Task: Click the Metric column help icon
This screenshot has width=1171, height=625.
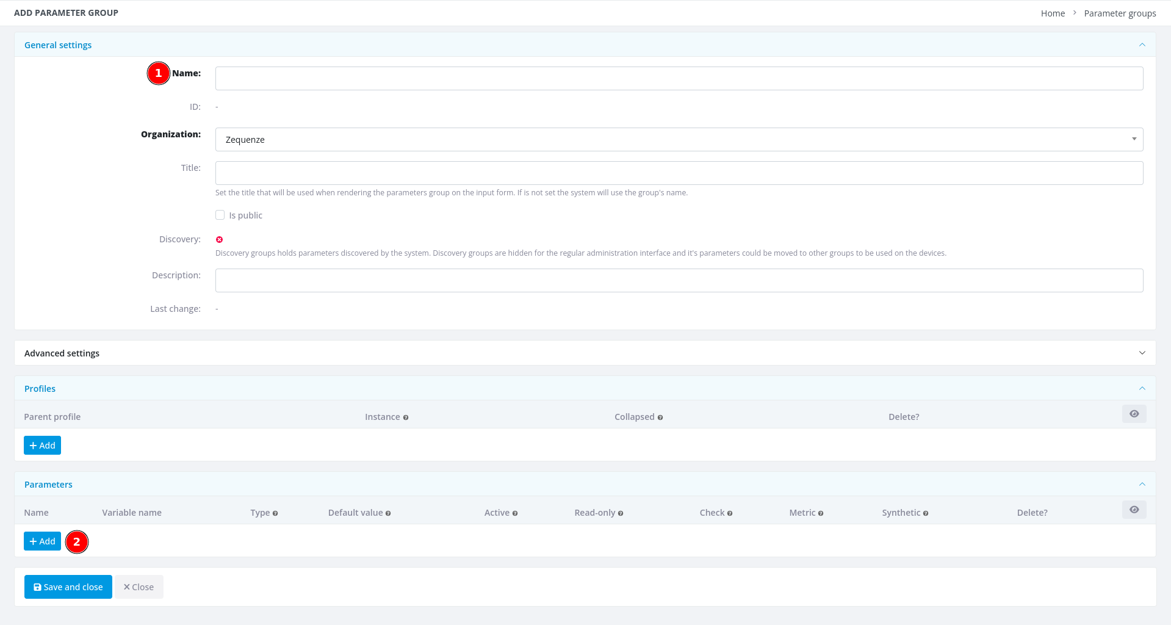Action: coord(821,513)
